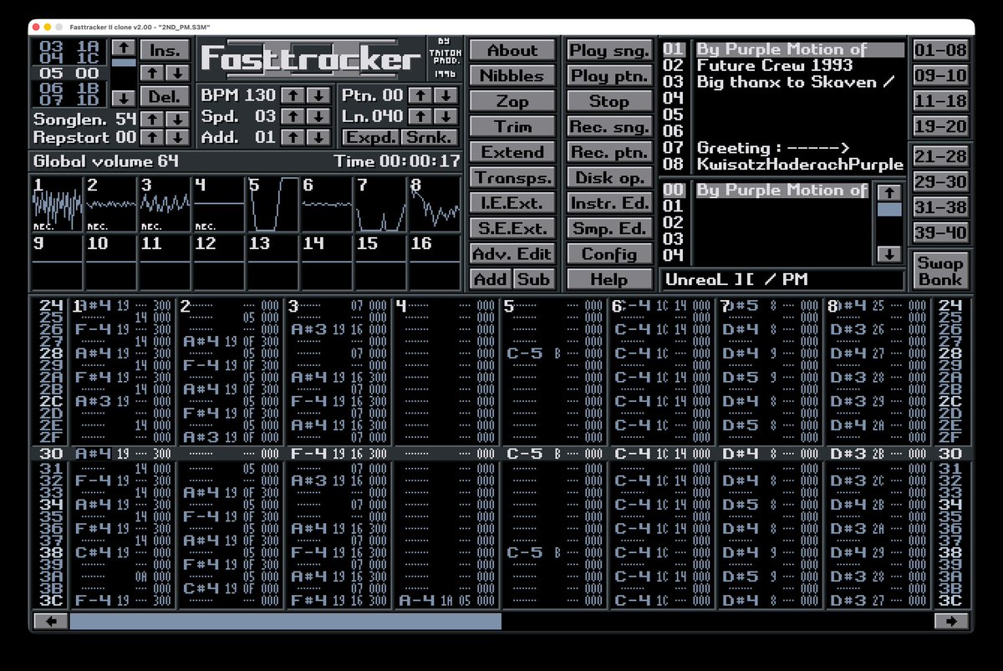This screenshot has height=671, width=1003.
Task: Start recording song with Rec. sng.
Action: click(x=609, y=127)
